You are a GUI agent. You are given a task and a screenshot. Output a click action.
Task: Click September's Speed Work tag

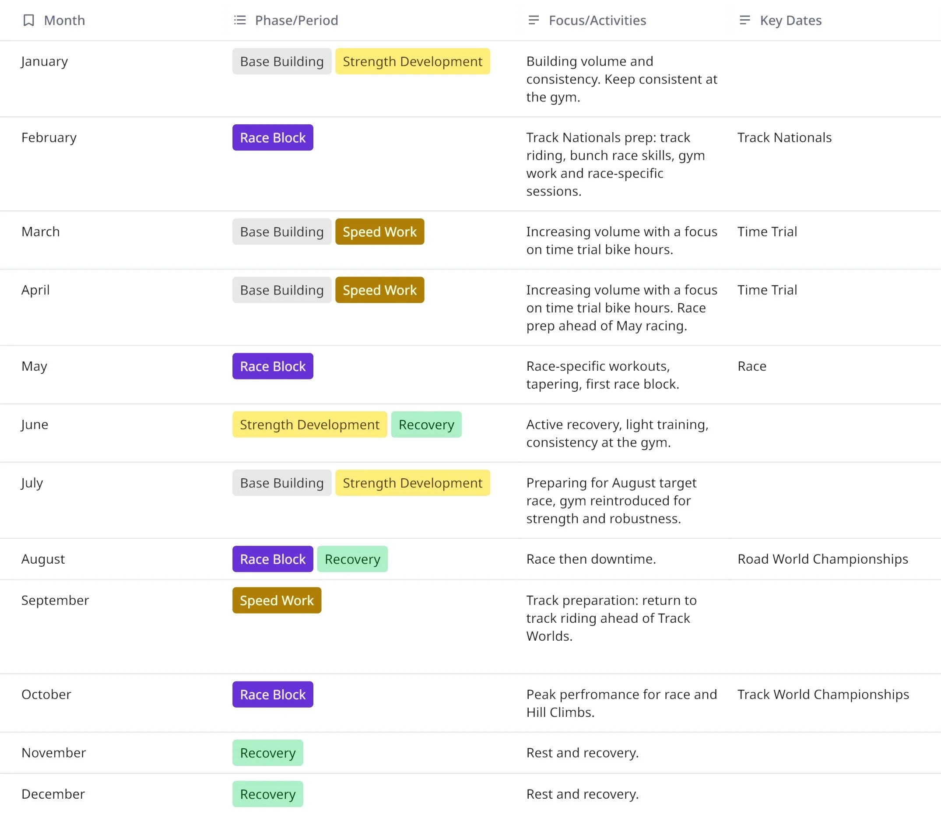[276, 600]
